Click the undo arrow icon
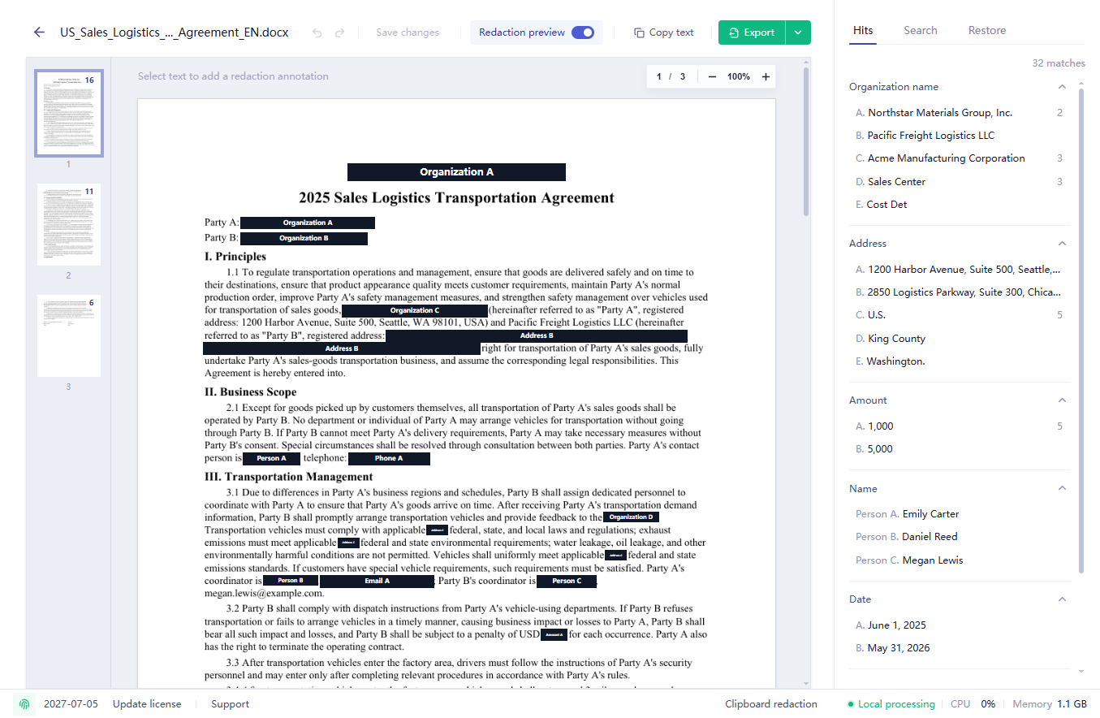This screenshot has height=718, width=1100. point(317,32)
